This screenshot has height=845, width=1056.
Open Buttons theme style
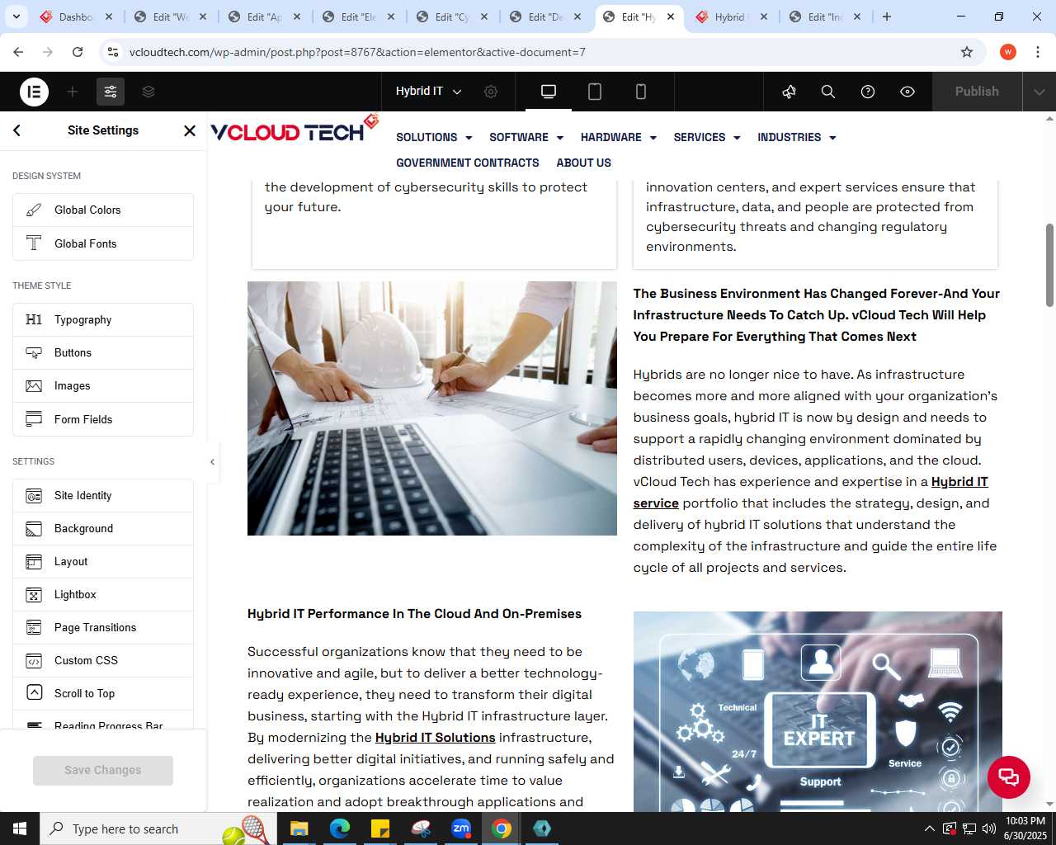pyautogui.click(x=103, y=352)
